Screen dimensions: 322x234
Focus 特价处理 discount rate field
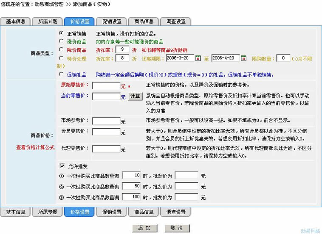[x=122, y=58]
